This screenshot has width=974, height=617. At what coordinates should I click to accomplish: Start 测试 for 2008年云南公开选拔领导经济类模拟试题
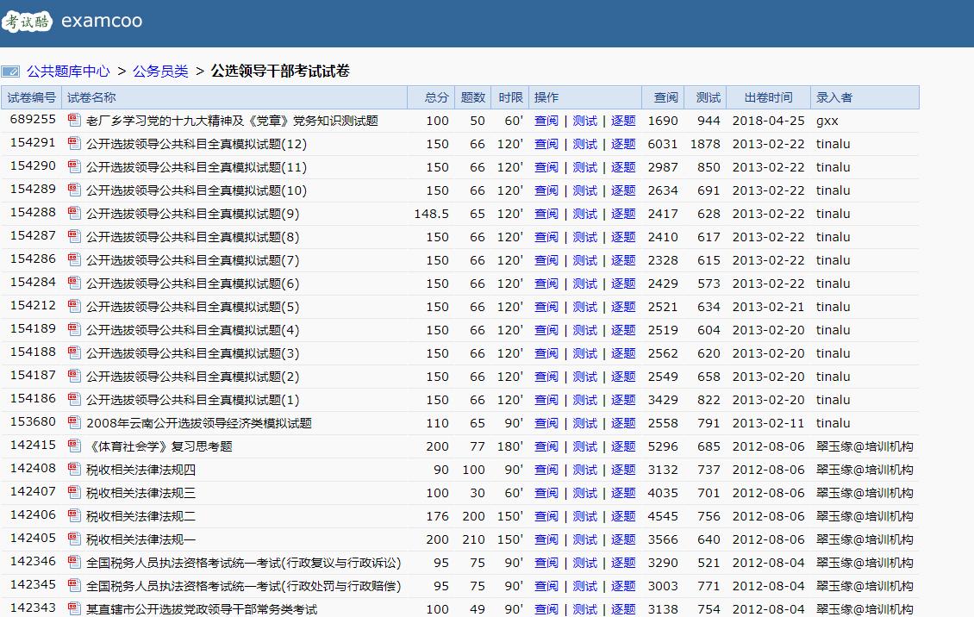point(585,423)
